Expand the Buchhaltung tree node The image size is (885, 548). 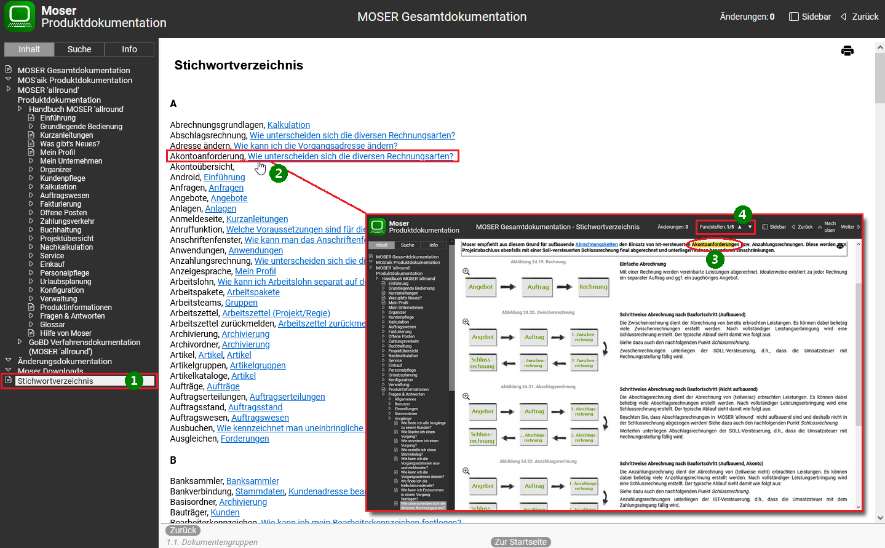click(x=31, y=229)
